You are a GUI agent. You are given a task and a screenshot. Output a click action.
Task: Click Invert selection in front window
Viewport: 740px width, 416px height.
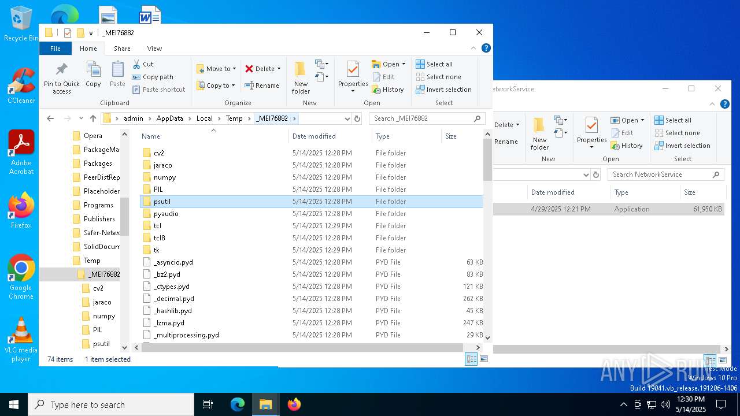tap(443, 90)
